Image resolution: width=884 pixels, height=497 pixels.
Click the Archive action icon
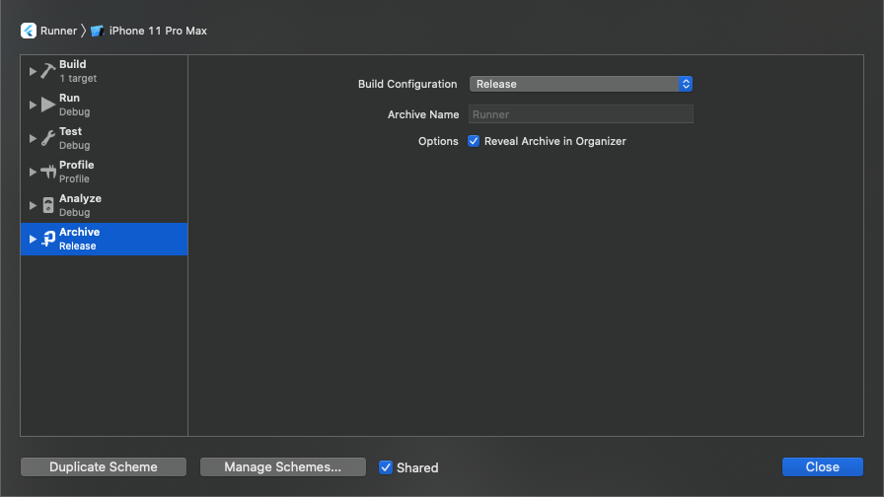[x=48, y=239]
